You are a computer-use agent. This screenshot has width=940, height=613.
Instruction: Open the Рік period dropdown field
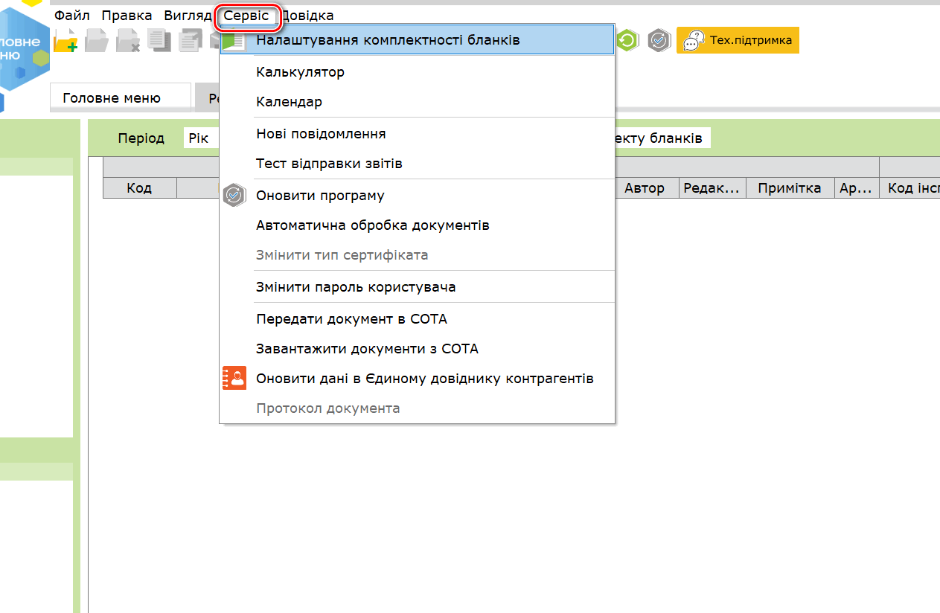199,138
